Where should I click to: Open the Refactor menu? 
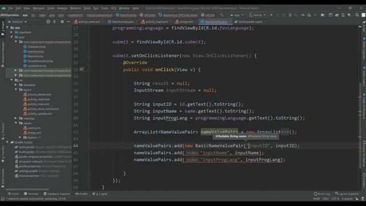(75, 8)
